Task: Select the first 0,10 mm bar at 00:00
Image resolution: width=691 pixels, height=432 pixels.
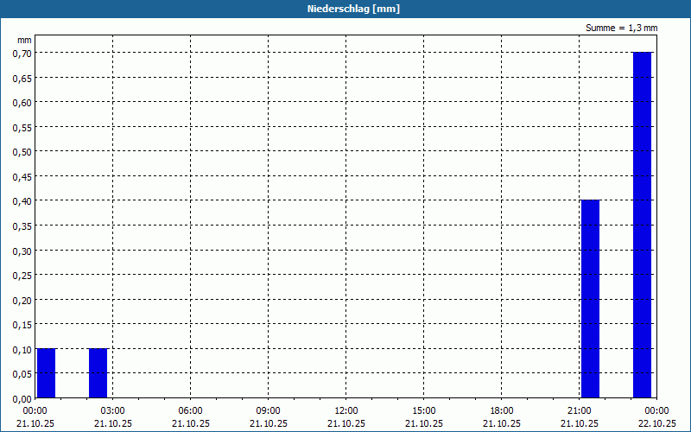Action: click(x=47, y=373)
